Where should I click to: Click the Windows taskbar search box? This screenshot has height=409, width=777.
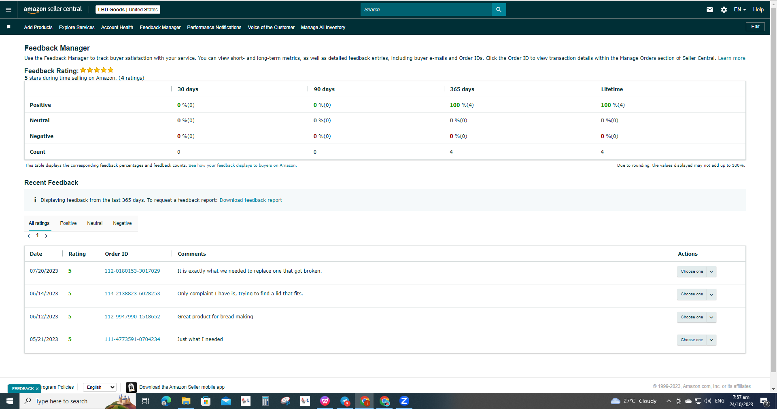(x=78, y=401)
